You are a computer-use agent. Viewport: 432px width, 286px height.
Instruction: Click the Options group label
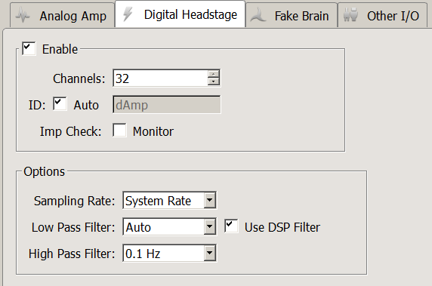click(44, 171)
